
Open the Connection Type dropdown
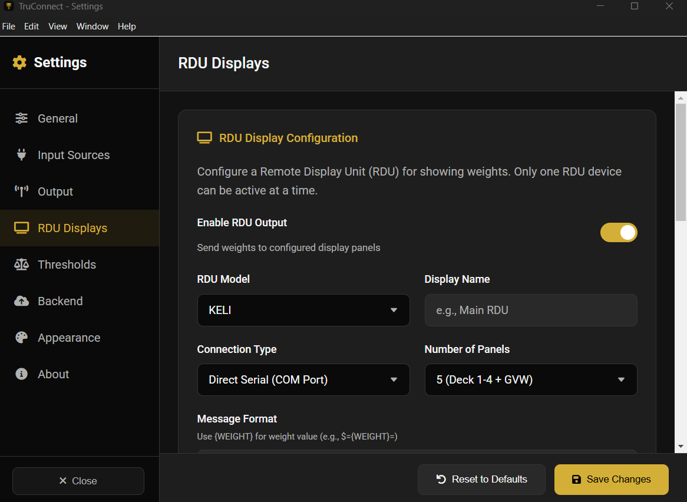303,380
